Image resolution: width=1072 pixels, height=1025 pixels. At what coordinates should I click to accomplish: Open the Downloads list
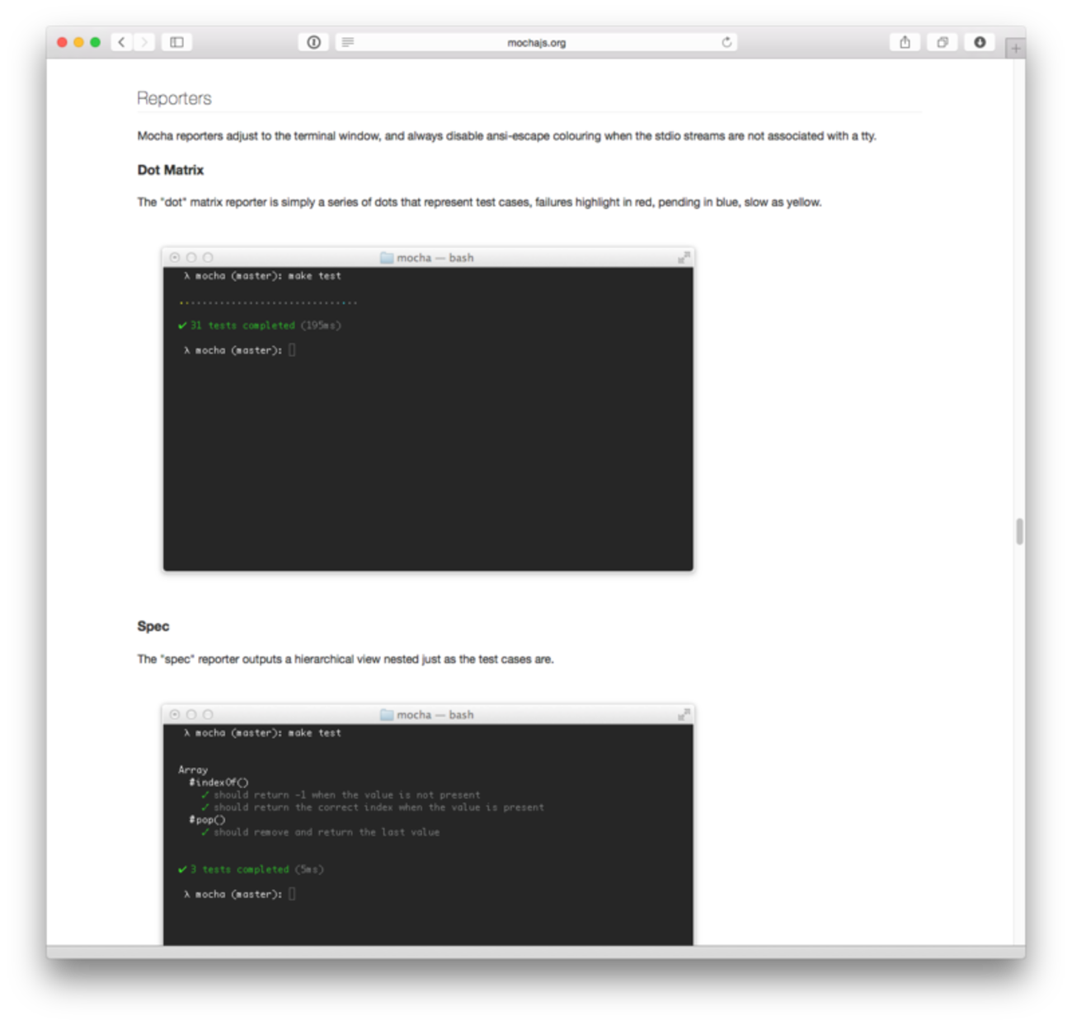[980, 42]
